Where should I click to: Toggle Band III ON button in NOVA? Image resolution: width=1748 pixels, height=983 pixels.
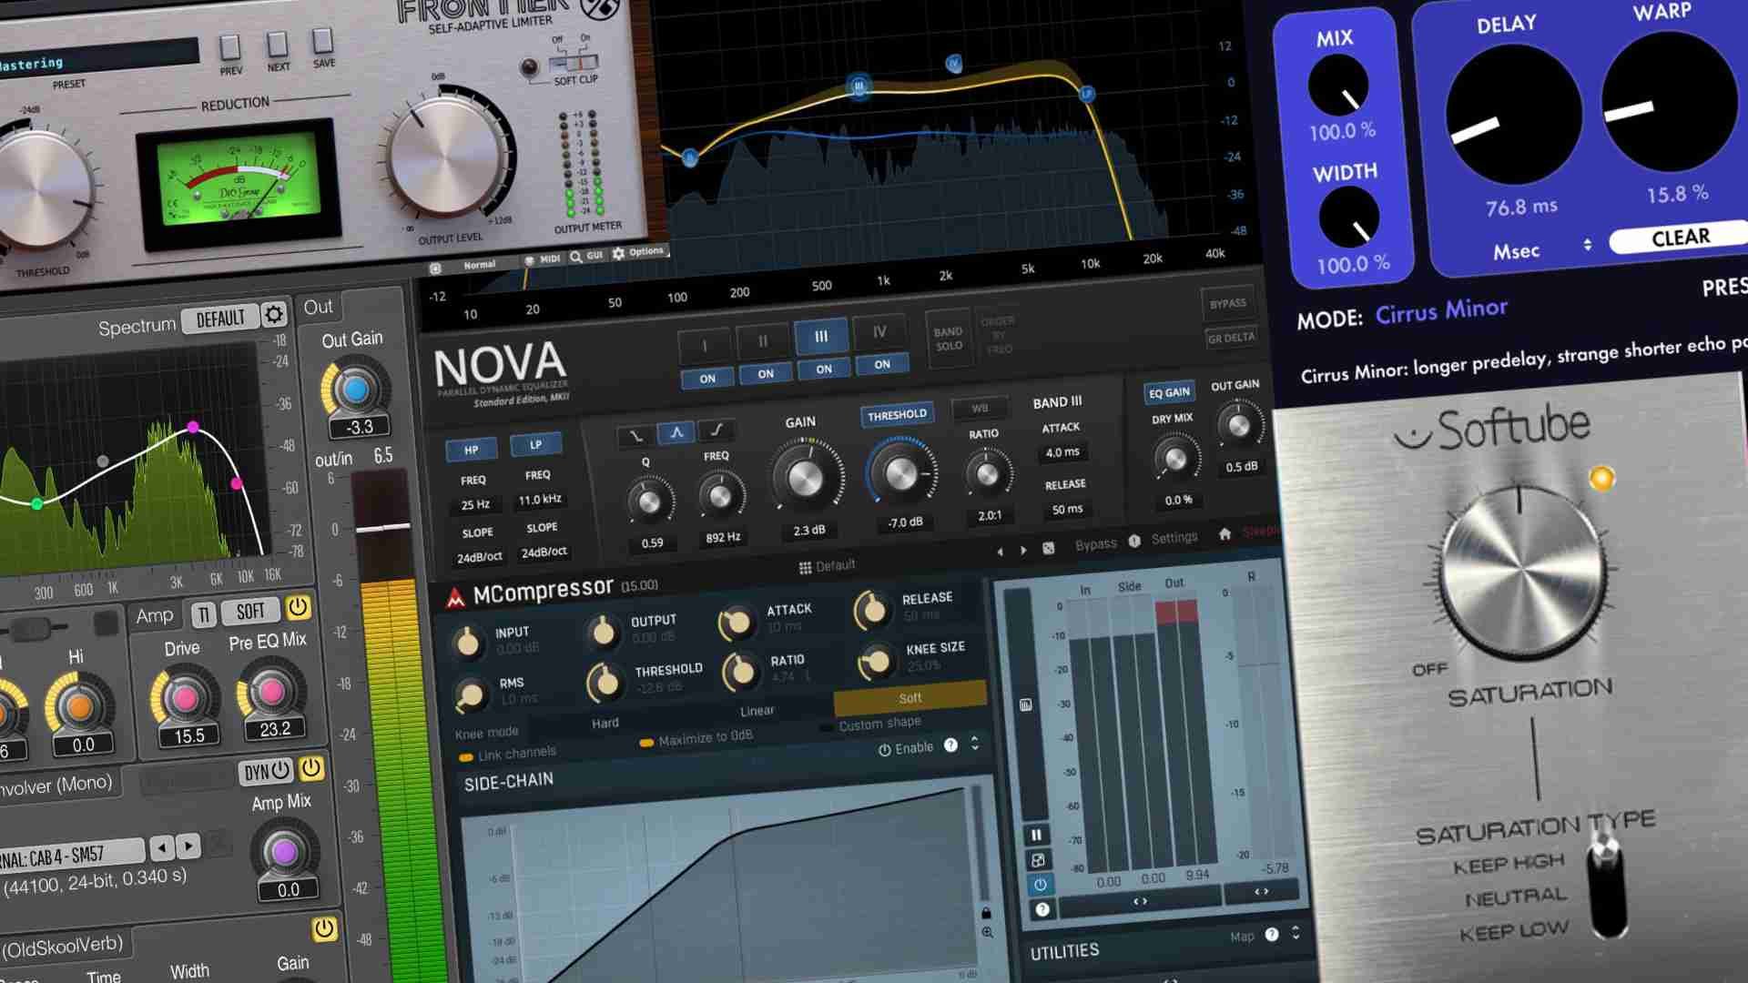tap(822, 369)
